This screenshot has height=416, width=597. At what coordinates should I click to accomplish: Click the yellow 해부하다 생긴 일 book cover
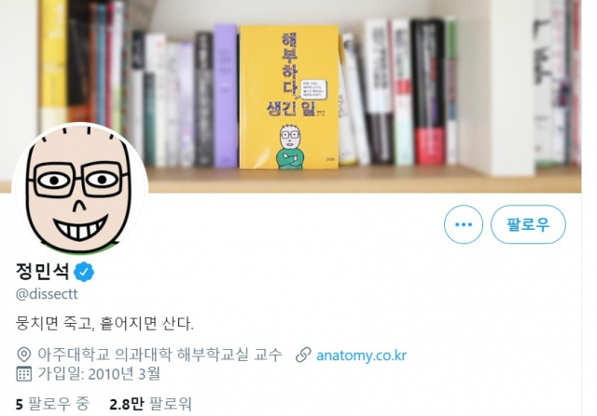(289, 97)
